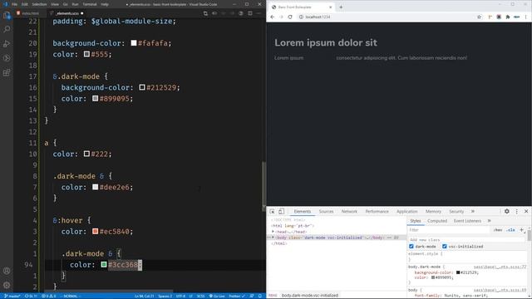This screenshot has height=299, width=532.
Task: Open the Chrome Extensions puzzle icon
Action: point(508,17)
